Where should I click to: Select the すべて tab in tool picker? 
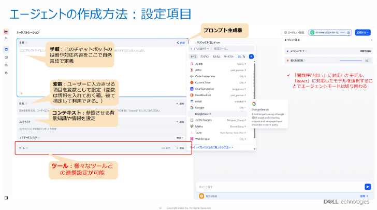pos(193,57)
